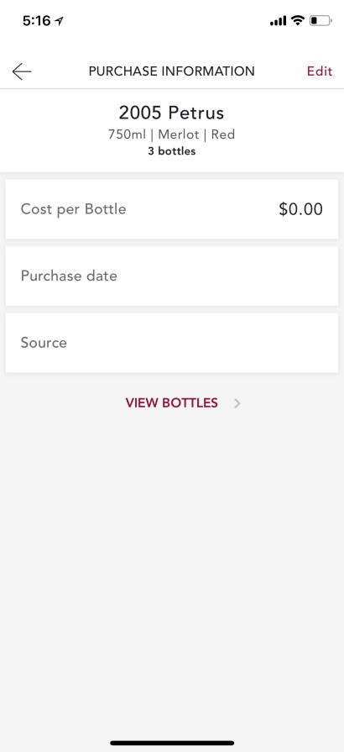
Task: Select the Cost per Bottle row
Action: (172, 209)
